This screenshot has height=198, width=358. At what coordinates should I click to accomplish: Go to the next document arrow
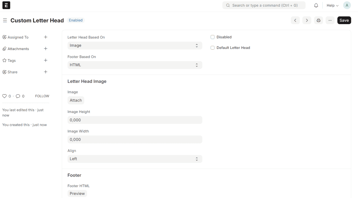307,20
